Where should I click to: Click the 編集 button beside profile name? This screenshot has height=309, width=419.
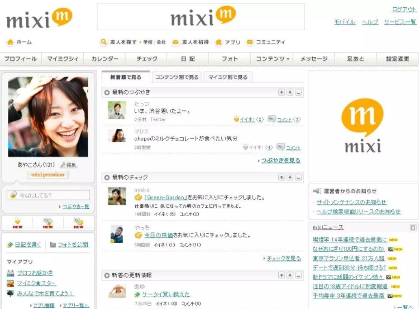68,165
